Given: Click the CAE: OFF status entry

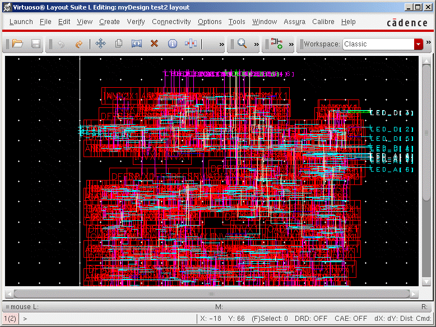Looking at the screenshot, I should pos(351,319).
